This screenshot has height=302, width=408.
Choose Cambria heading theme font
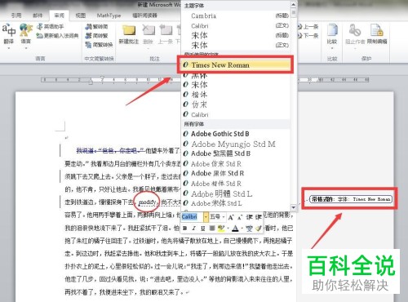pos(236,16)
